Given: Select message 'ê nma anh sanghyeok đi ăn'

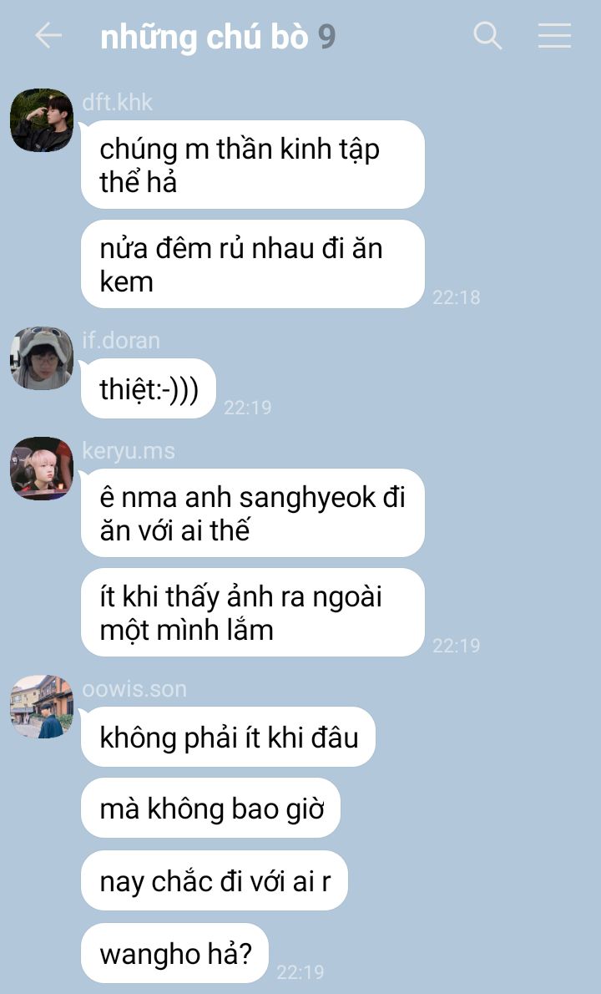Looking at the screenshot, I should 253,513.
